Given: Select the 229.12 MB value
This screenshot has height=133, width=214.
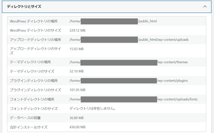Looking at the screenshot, I should [x=77, y=30].
